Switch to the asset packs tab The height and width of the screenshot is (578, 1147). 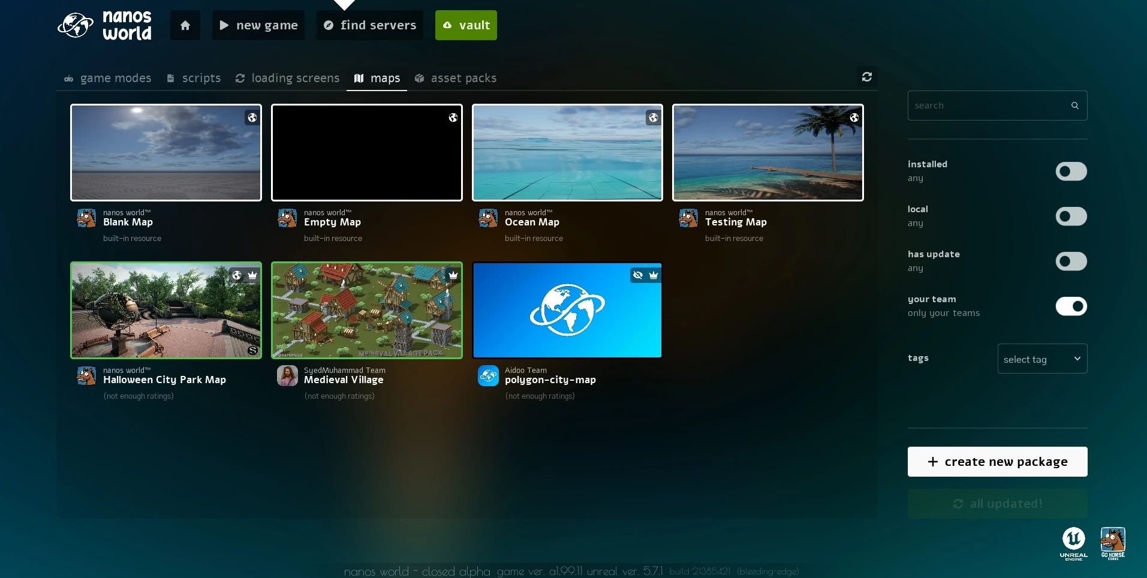point(456,78)
